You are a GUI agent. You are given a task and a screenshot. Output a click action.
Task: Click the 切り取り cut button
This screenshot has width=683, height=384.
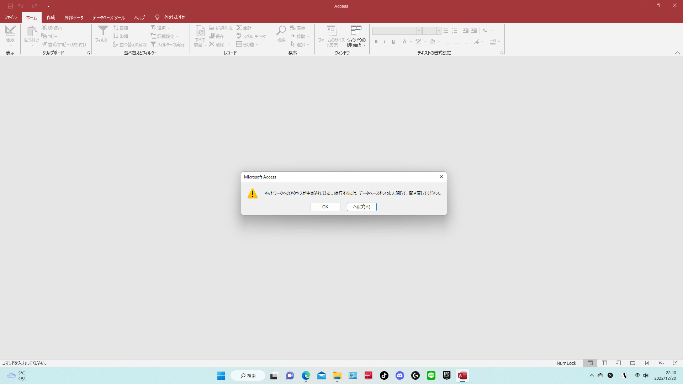(52, 28)
